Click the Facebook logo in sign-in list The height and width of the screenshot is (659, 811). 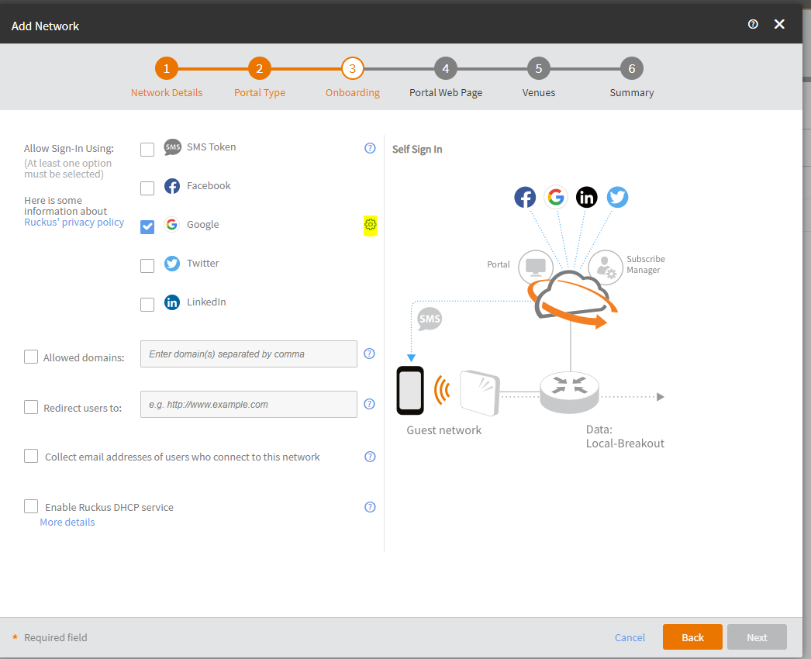click(x=171, y=186)
